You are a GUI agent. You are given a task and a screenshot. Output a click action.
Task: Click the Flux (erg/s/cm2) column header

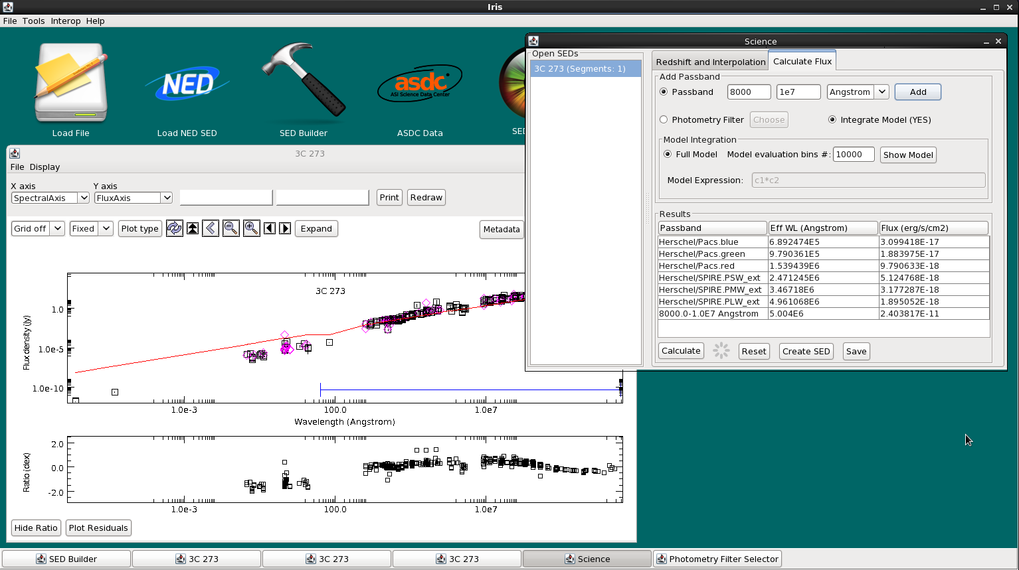coord(933,228)
